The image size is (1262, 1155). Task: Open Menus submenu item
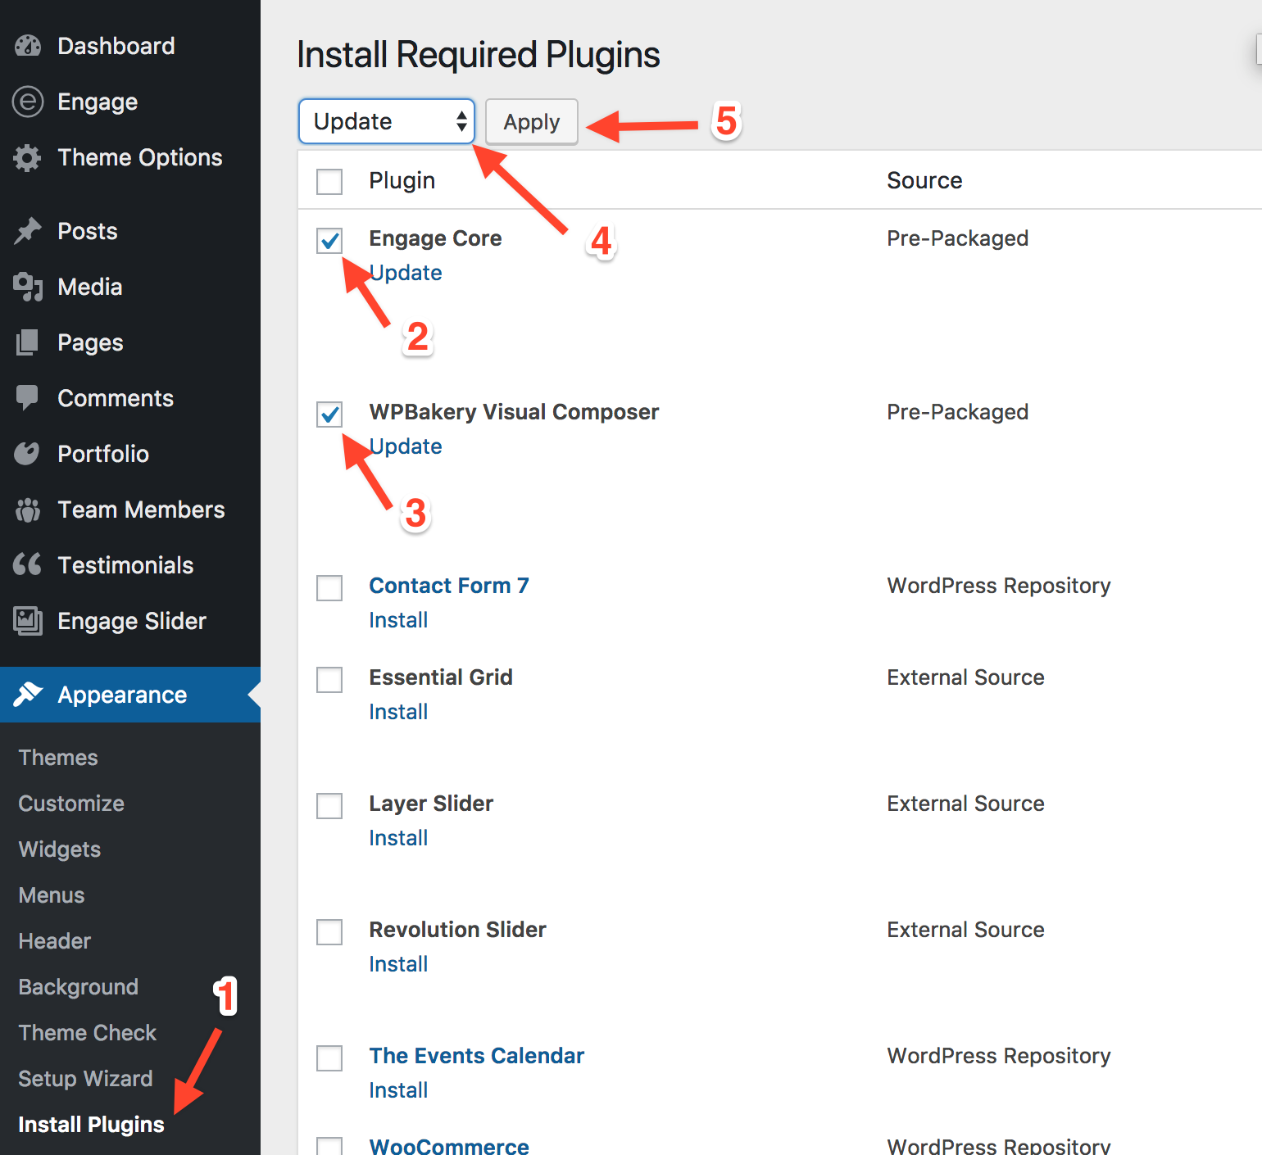pos(52,895)
